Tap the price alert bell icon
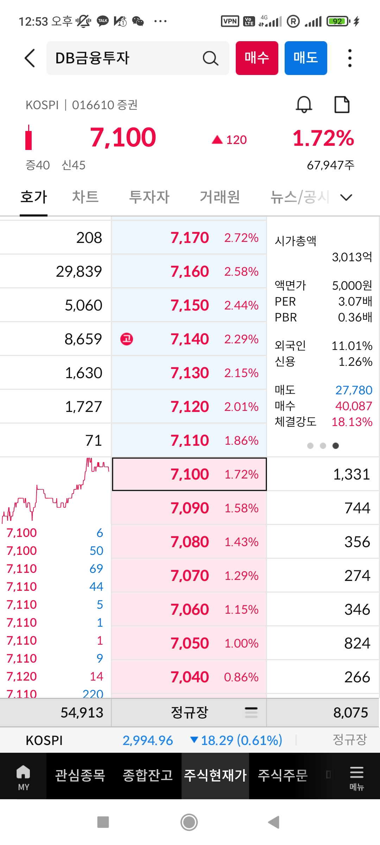 click(x=304, y=105)
